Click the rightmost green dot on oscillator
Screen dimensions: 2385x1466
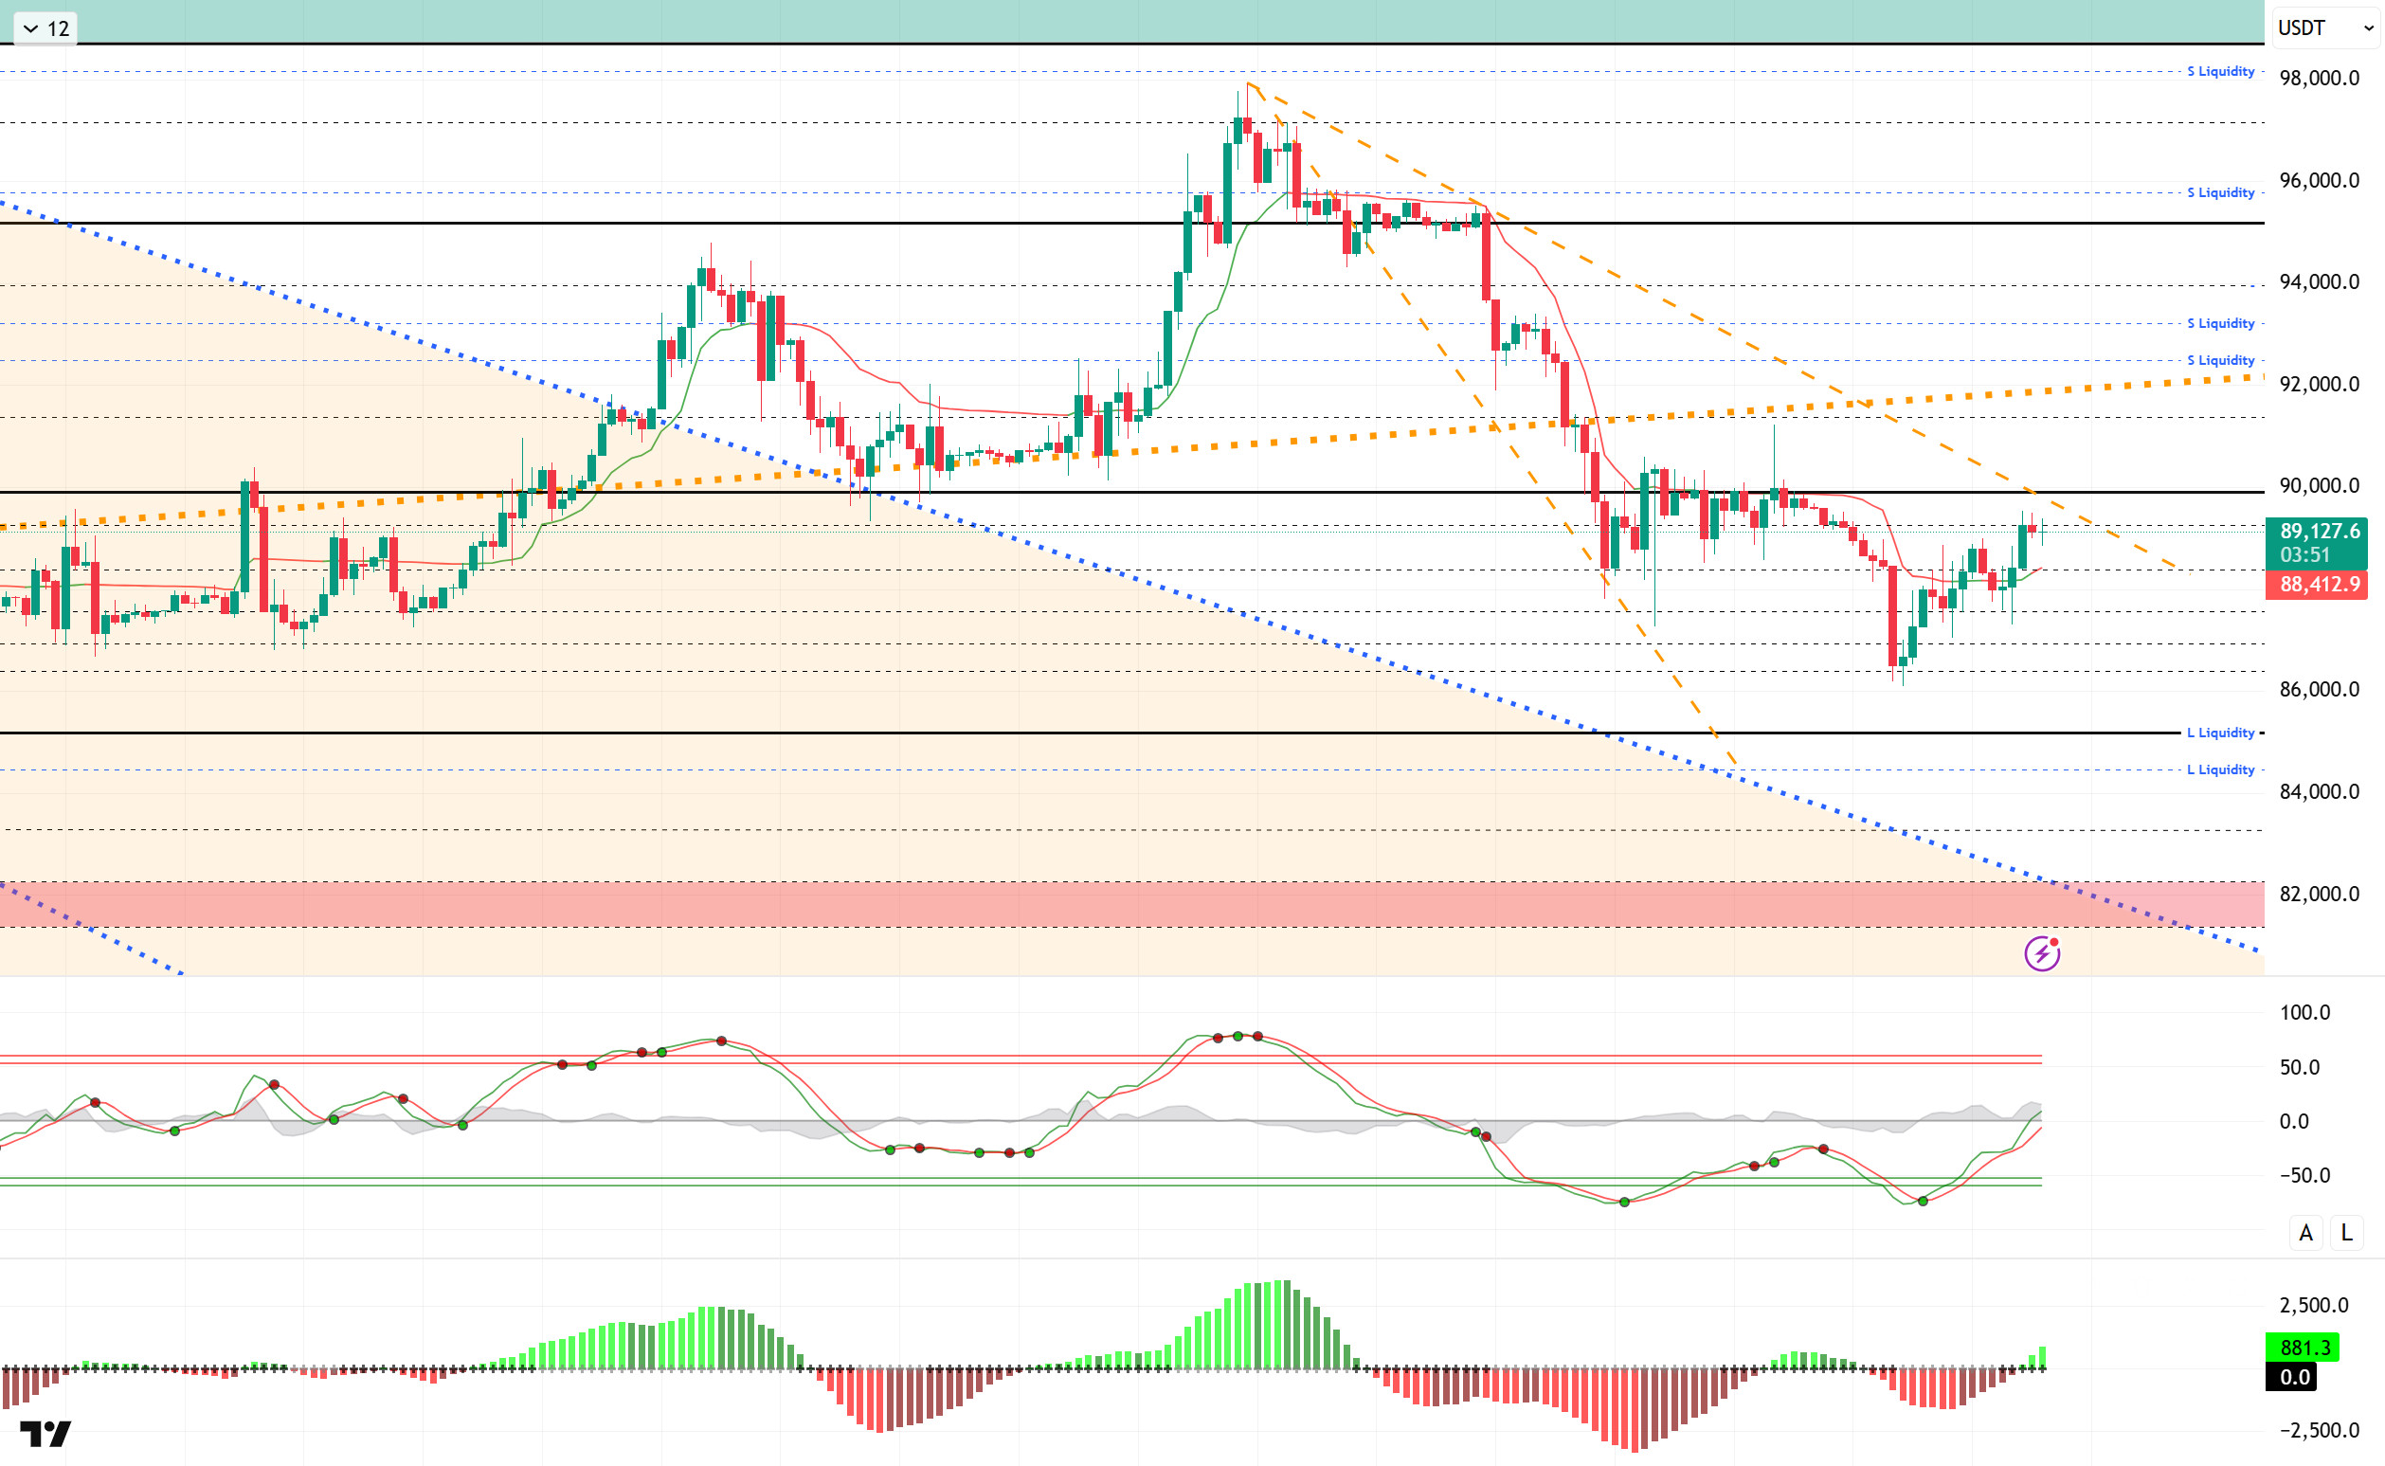1923,1202
